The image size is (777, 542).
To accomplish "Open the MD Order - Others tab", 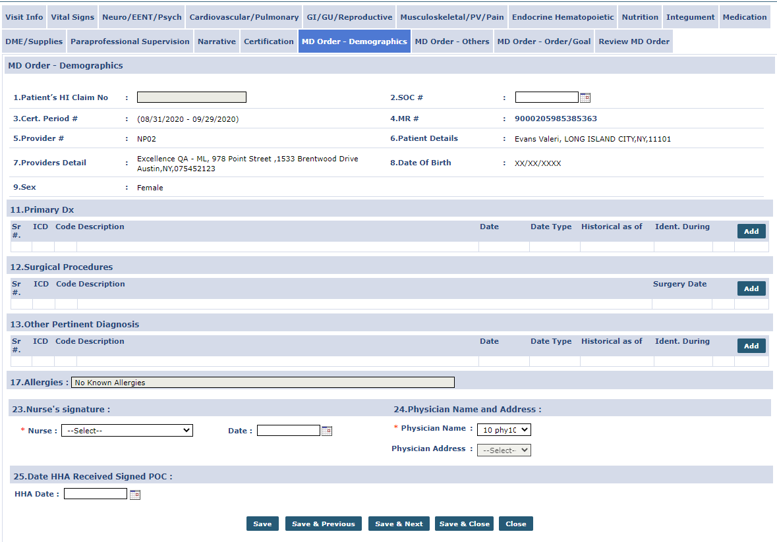I will coord(452,41).
